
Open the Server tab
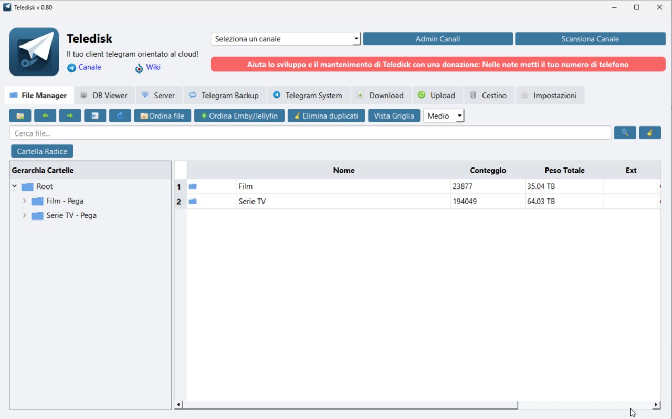pos(159,95)
